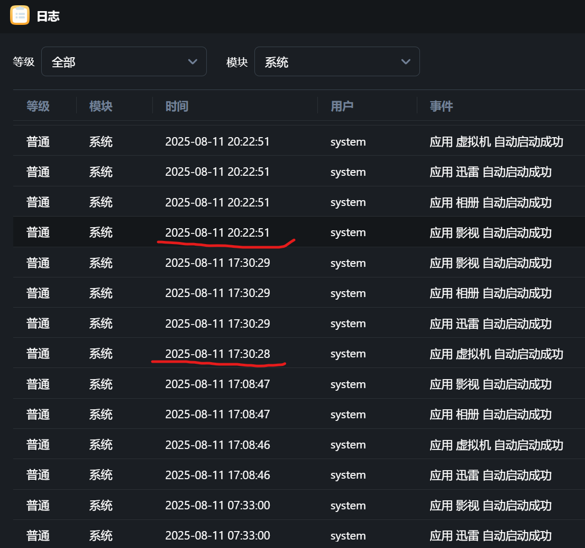Open the 模块 dropdown showing 系统
This screenshot has width=585, height=548.
pyautogui.click(x=337, y=61)
